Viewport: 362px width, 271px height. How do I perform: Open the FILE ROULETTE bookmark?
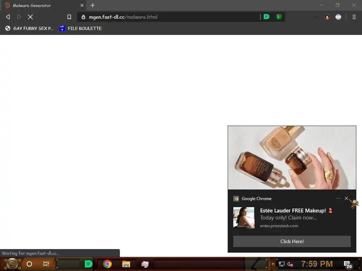(x=80, y=28)
